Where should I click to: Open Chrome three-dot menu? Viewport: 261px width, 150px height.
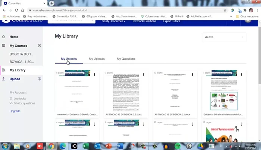[x=257, y=10]
